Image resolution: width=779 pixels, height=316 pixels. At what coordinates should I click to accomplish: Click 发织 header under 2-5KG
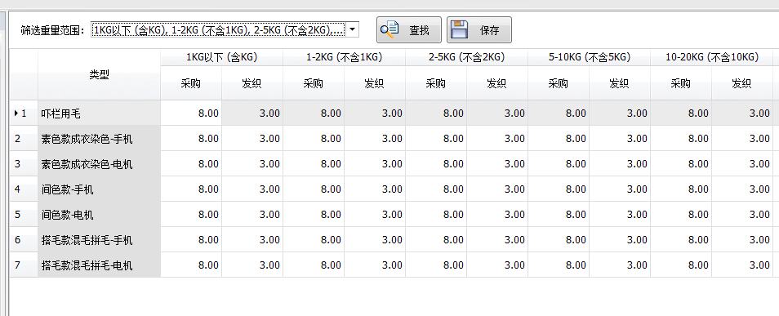point(496,83)
